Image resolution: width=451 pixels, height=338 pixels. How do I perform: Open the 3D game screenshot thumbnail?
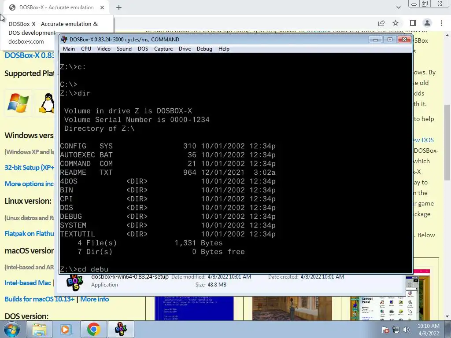coord(292,308)
